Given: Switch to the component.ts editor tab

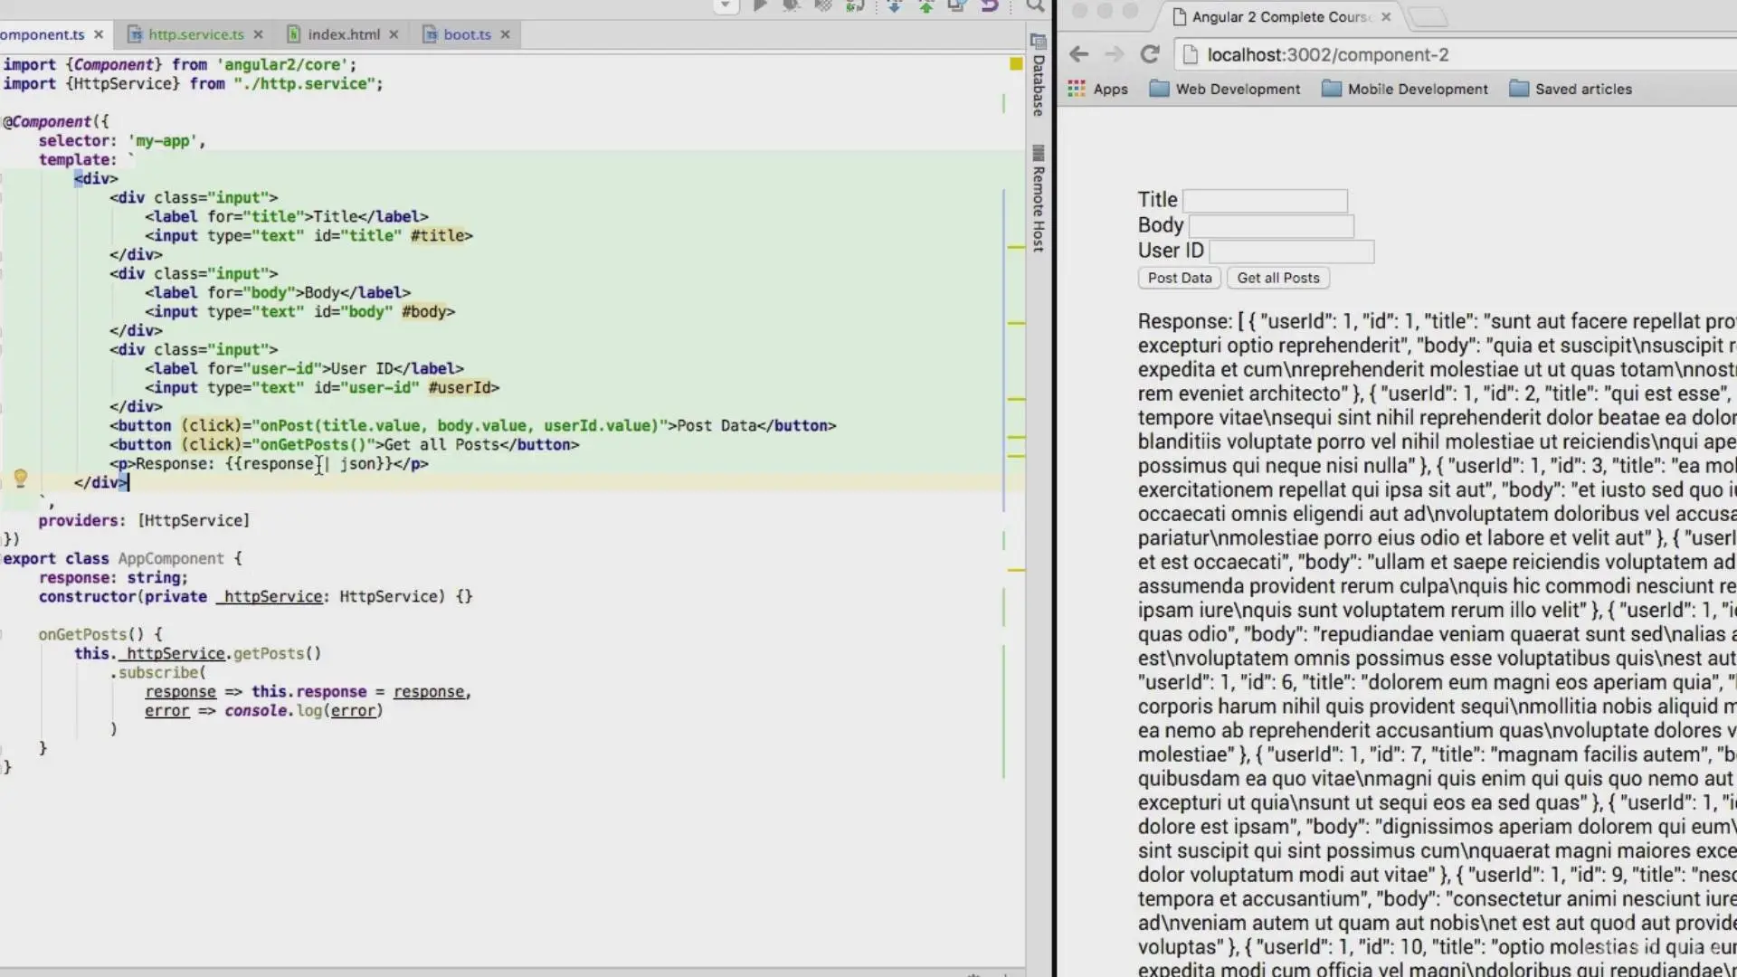Looking at the screenshot, I should click(x=42, y=34).
